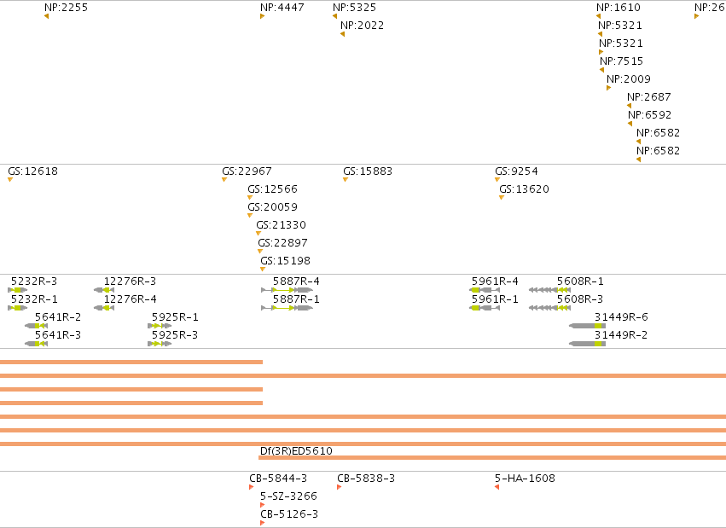Click the 31449R-6 gene bar glyph
The image size is (726, 528).
[587, 326]
